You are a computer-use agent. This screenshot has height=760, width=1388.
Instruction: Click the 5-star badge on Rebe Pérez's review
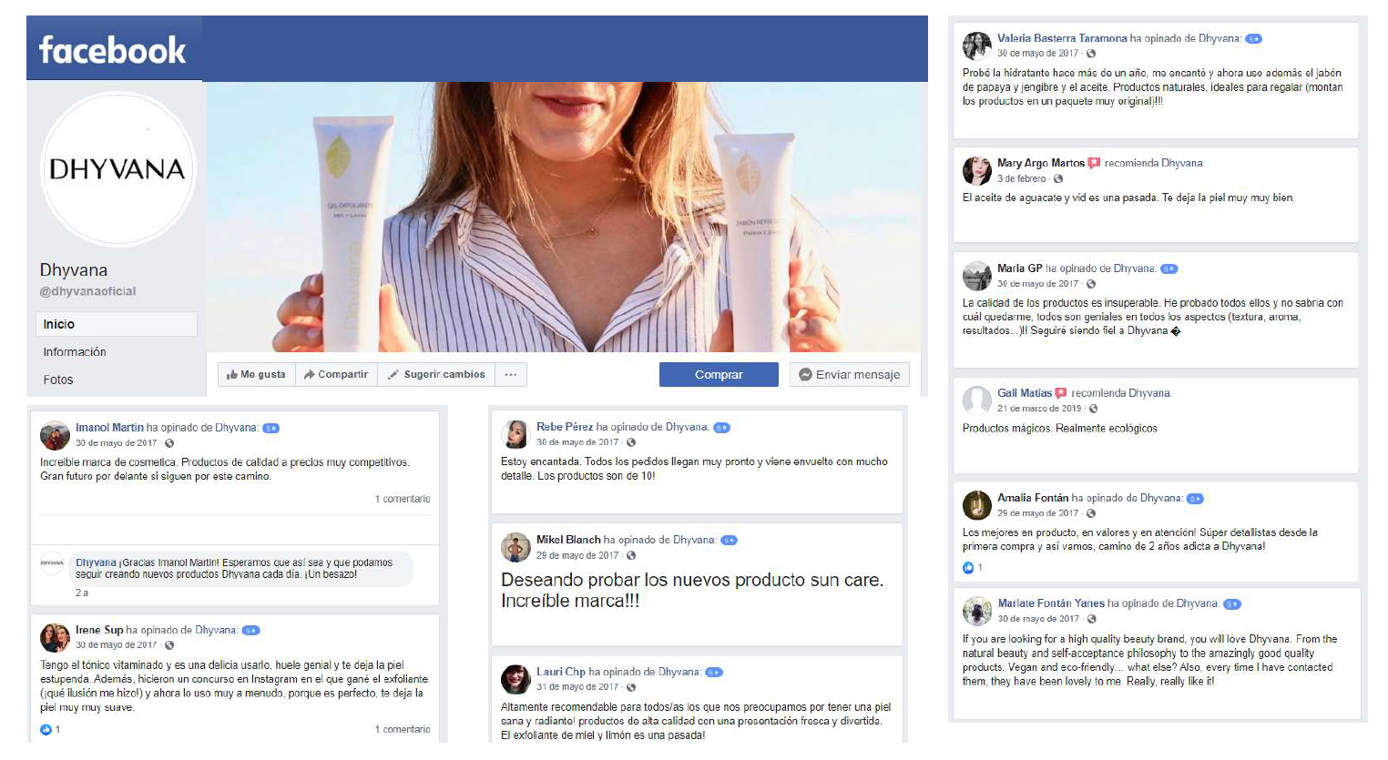[x=721, y=428]
